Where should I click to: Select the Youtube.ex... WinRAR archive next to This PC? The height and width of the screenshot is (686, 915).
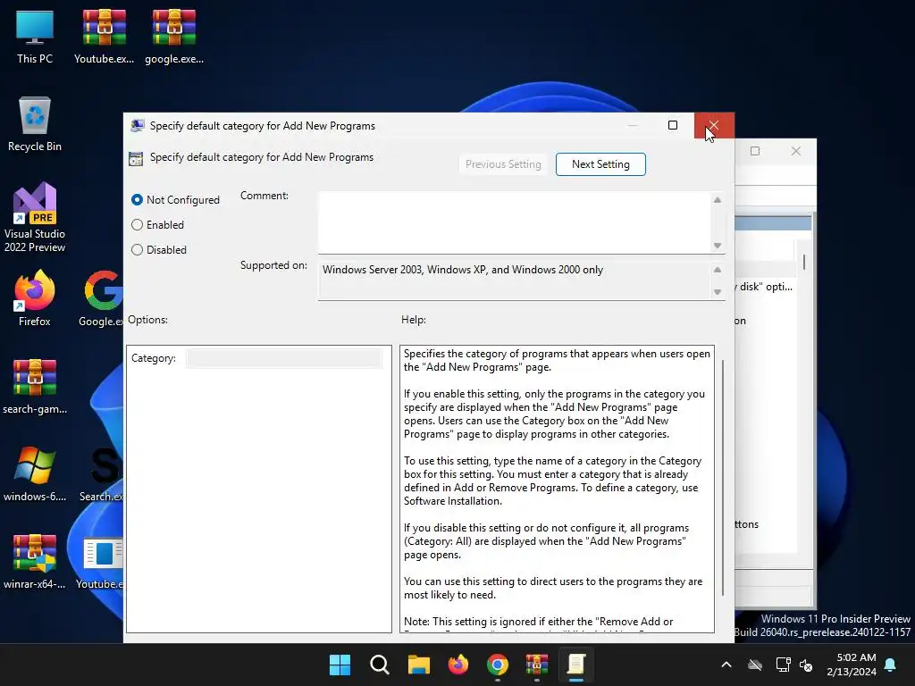[x=104, y=36]
